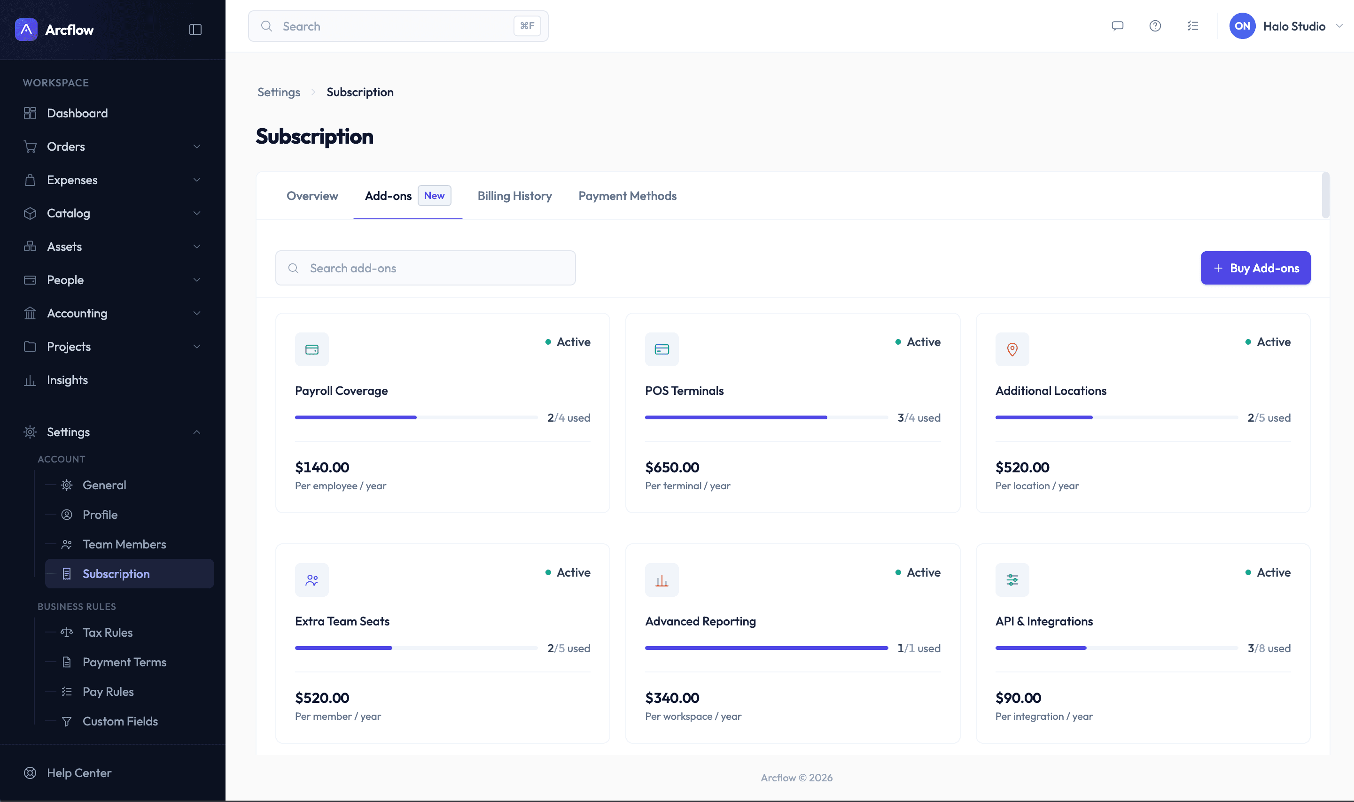The height and width of the screenshot is (802, 1354).
Task: Switch to the Overview tab
Action: tap(312, 196)
